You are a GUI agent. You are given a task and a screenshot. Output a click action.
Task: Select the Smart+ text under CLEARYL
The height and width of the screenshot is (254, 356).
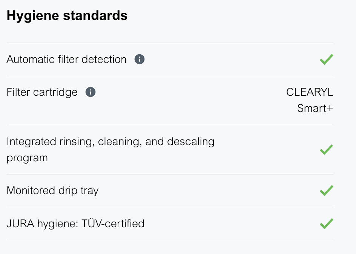point(315,109)
